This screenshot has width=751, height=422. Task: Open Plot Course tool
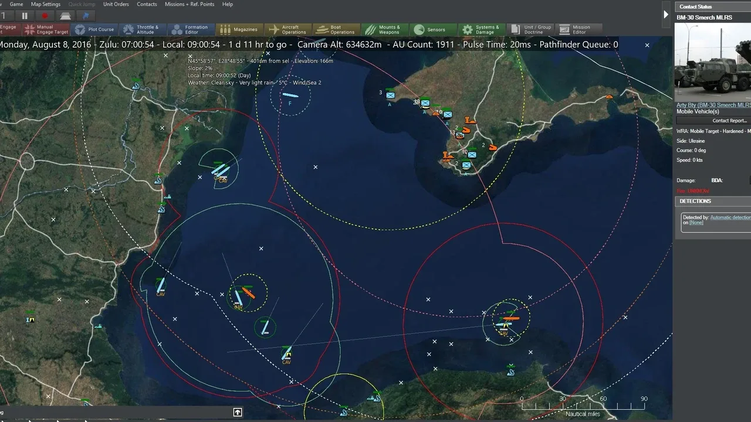(94, 29)
